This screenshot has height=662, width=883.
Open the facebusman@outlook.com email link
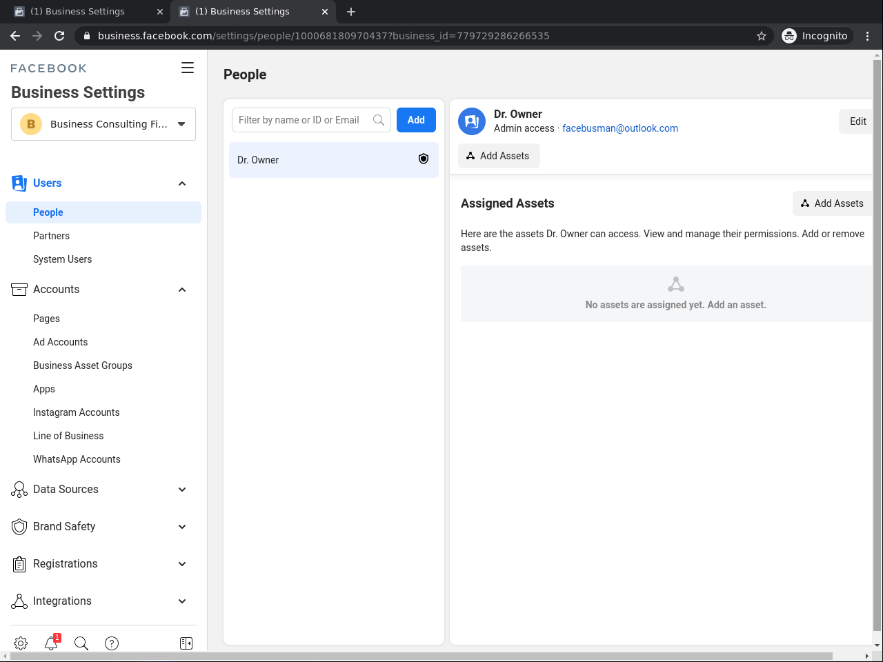click(x=620, y=128)
